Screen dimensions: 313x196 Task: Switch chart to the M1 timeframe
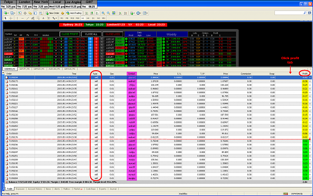(62, 18)
